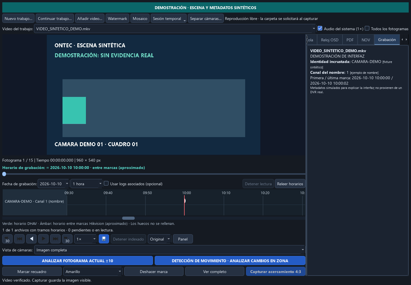
Task: Enable Usar logs asociados checkbox
Action: (x=106, y=184)
